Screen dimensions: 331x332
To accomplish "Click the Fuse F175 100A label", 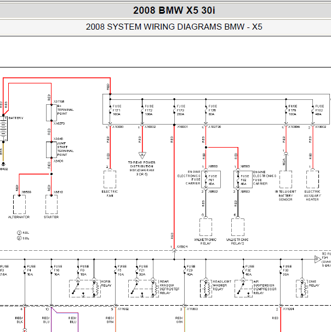I will [x=293, y=110].
